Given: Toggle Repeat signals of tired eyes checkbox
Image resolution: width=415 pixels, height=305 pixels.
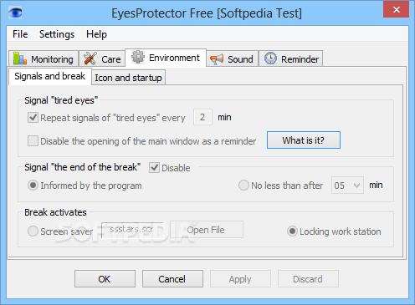Looking at the screenshot, I should click(33, 118).
